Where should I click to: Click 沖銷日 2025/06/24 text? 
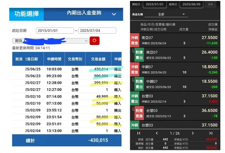[x=154, y=43]
